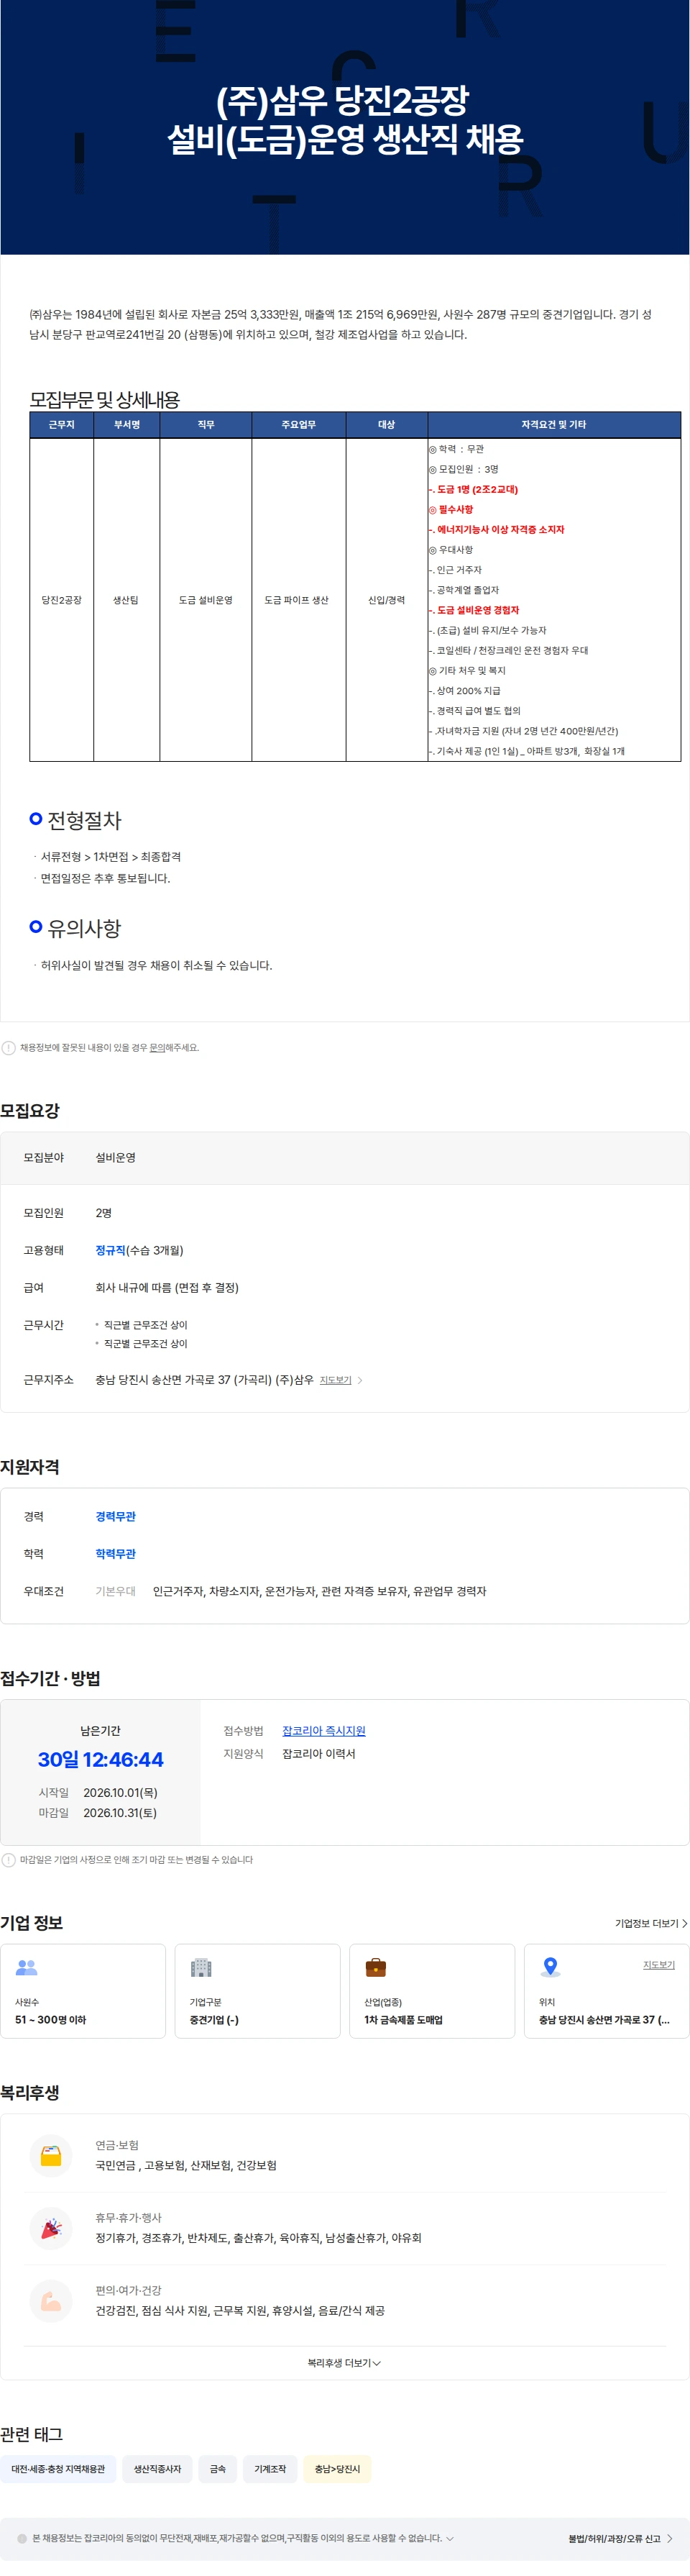The width and height of the screenshot is (690, 2576).
Task: Click the 마감일 2026.10.31(토) text
Action: (x=98, y=1813)
